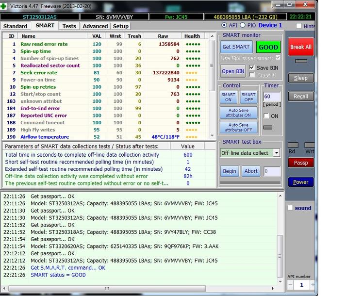Select the Raw read error rate row
This screenshot has height=296, width=363.
click(105, 44)
